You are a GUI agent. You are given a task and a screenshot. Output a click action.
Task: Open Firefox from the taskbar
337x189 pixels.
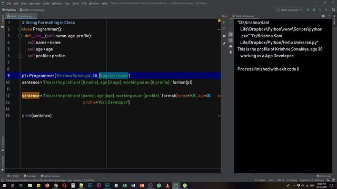point(47,185)
